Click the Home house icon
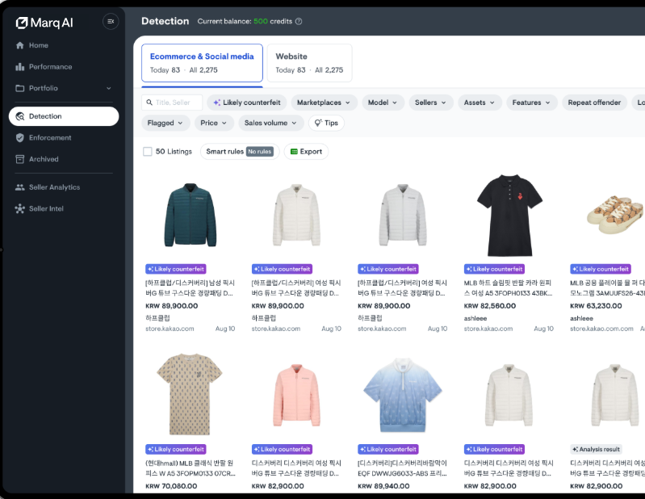This screenshot has width=645, height=499. [19, 45]
